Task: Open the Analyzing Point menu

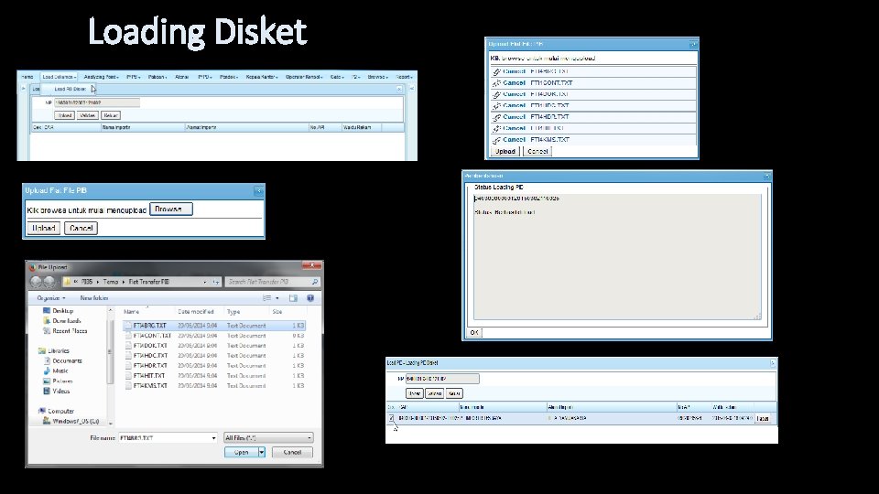Action: (101, 77)
